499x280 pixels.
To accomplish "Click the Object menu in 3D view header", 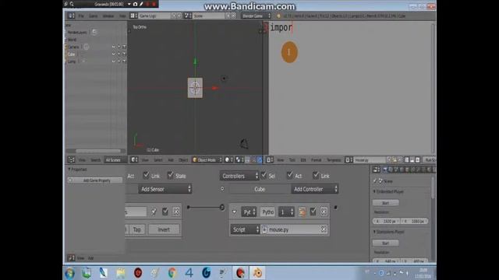I will (x=183, y=160).
